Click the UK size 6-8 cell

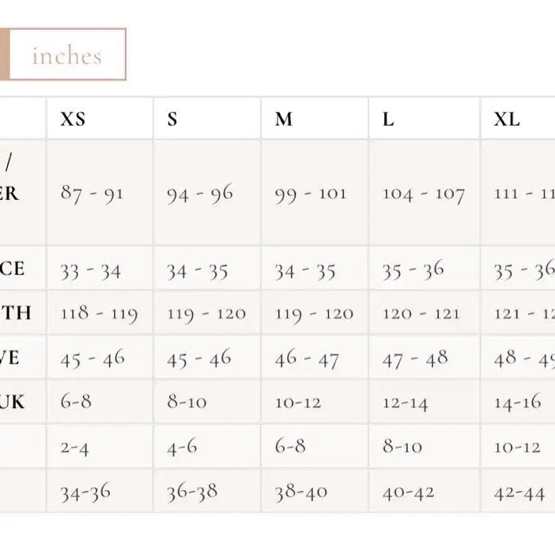tap(100, 402)
